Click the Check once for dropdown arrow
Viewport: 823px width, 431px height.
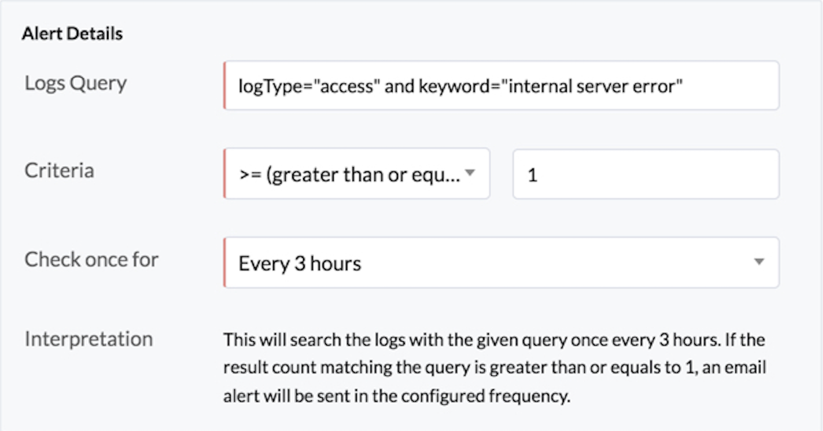(x=759, y=262)
